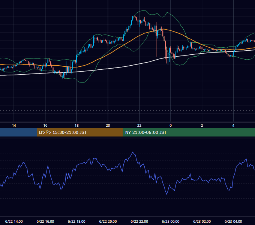The image size is (255, 225).
Task: Click the ロンドン 15:30-21:00 JST session bar
Action: [79, 132]
